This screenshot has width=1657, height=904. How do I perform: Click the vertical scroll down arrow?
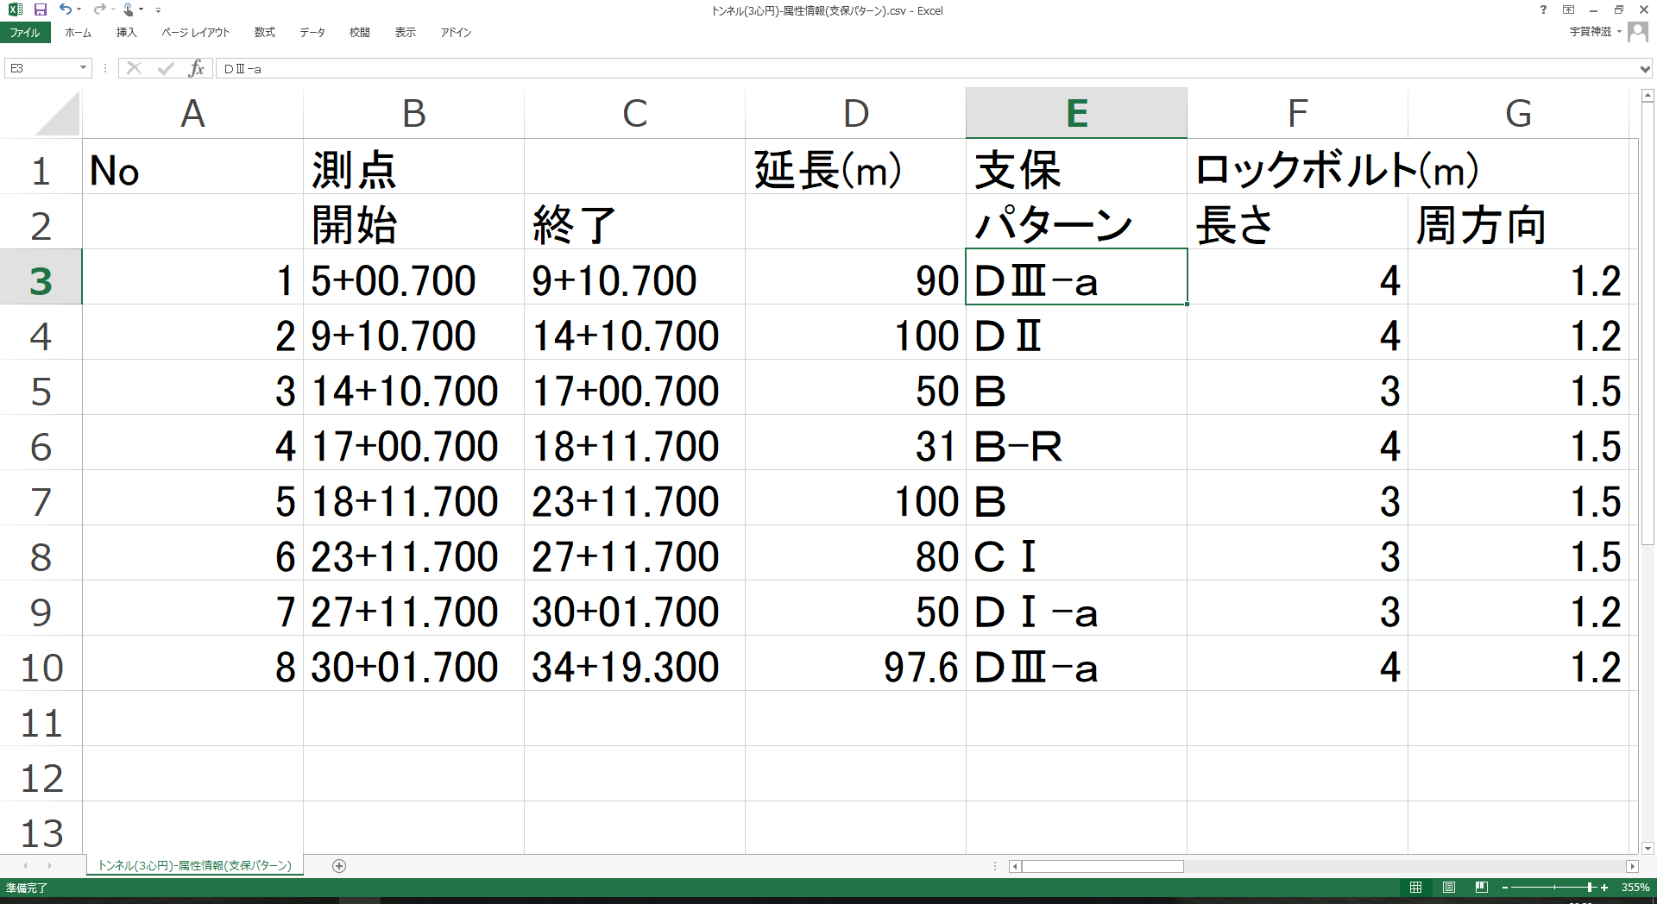pyautogui.click(x=1648, y=848)
